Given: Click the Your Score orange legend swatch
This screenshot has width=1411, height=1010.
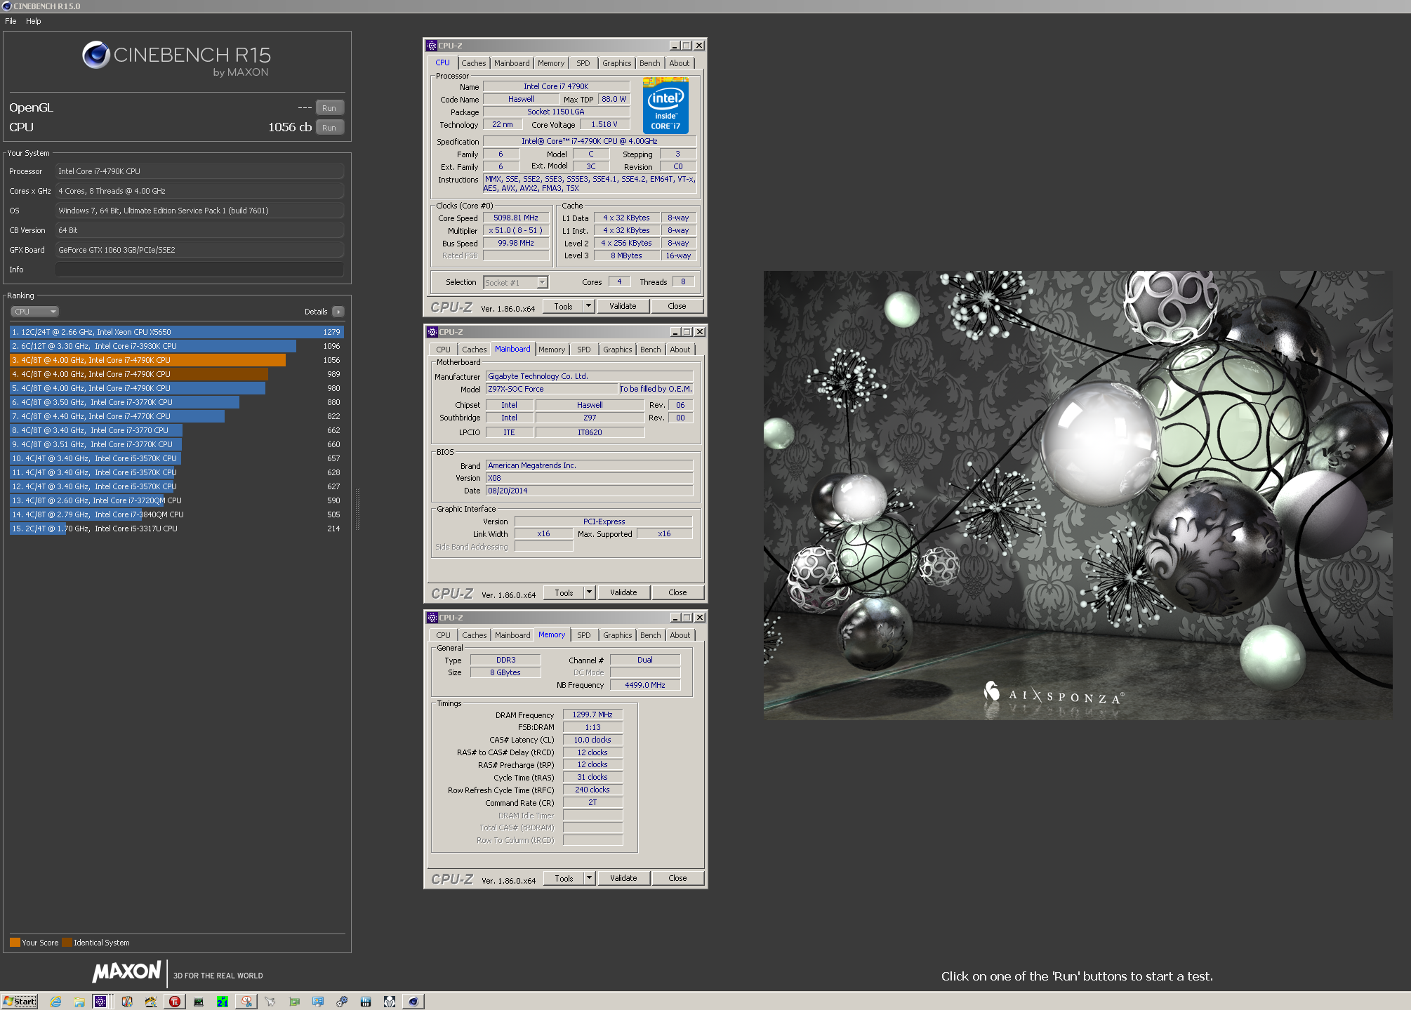Looking at the screenshot, I should (x=15, y=943).
